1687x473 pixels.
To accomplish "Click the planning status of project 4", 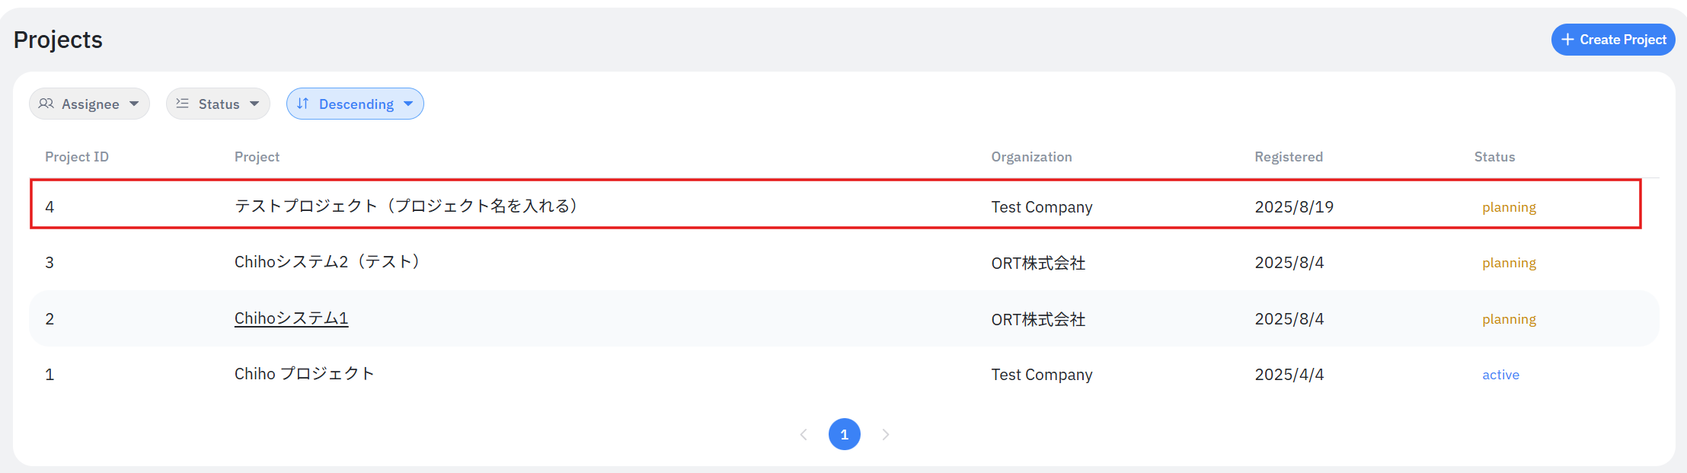I will pos(1509,207).
